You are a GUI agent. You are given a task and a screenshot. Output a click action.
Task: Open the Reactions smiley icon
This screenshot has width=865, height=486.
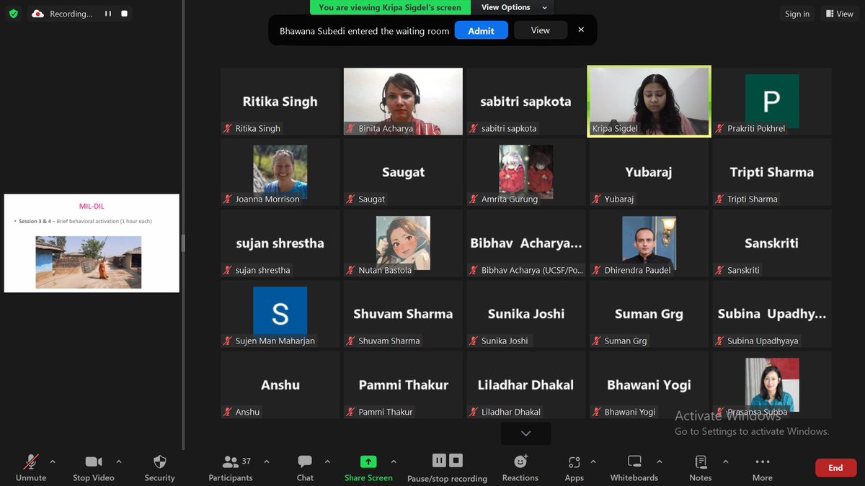coord(520,462)
